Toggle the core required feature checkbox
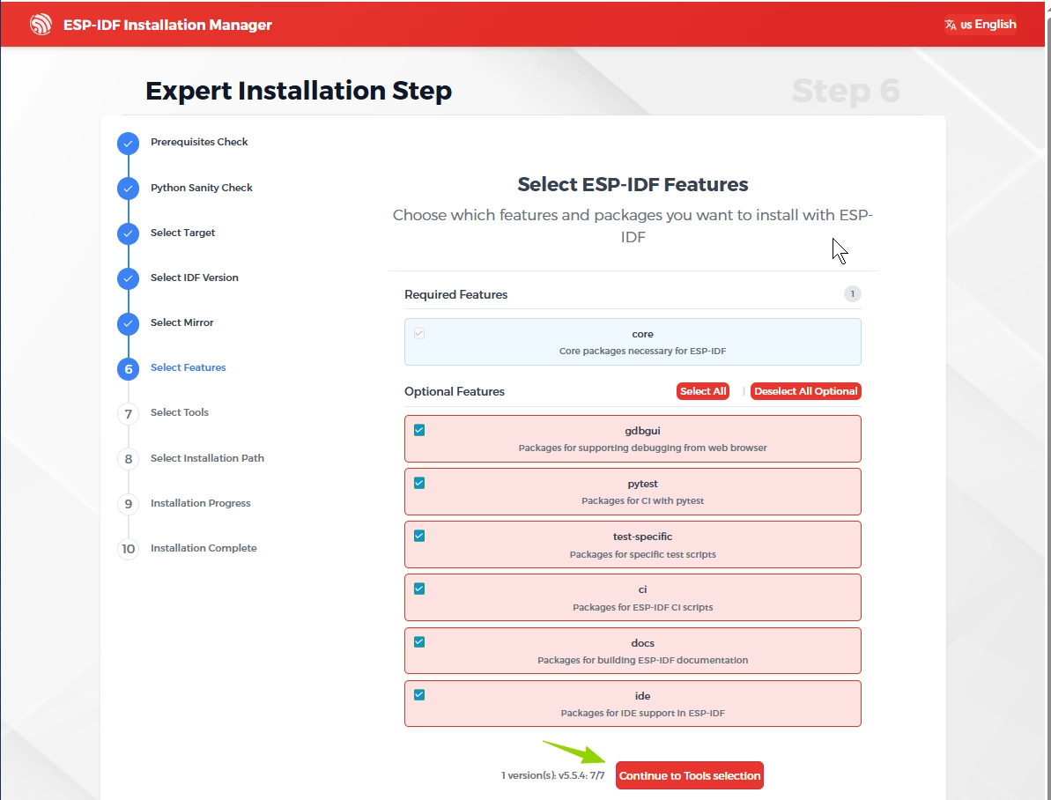The height and width of the screenshot is (800, 1051). coord(419,333)
